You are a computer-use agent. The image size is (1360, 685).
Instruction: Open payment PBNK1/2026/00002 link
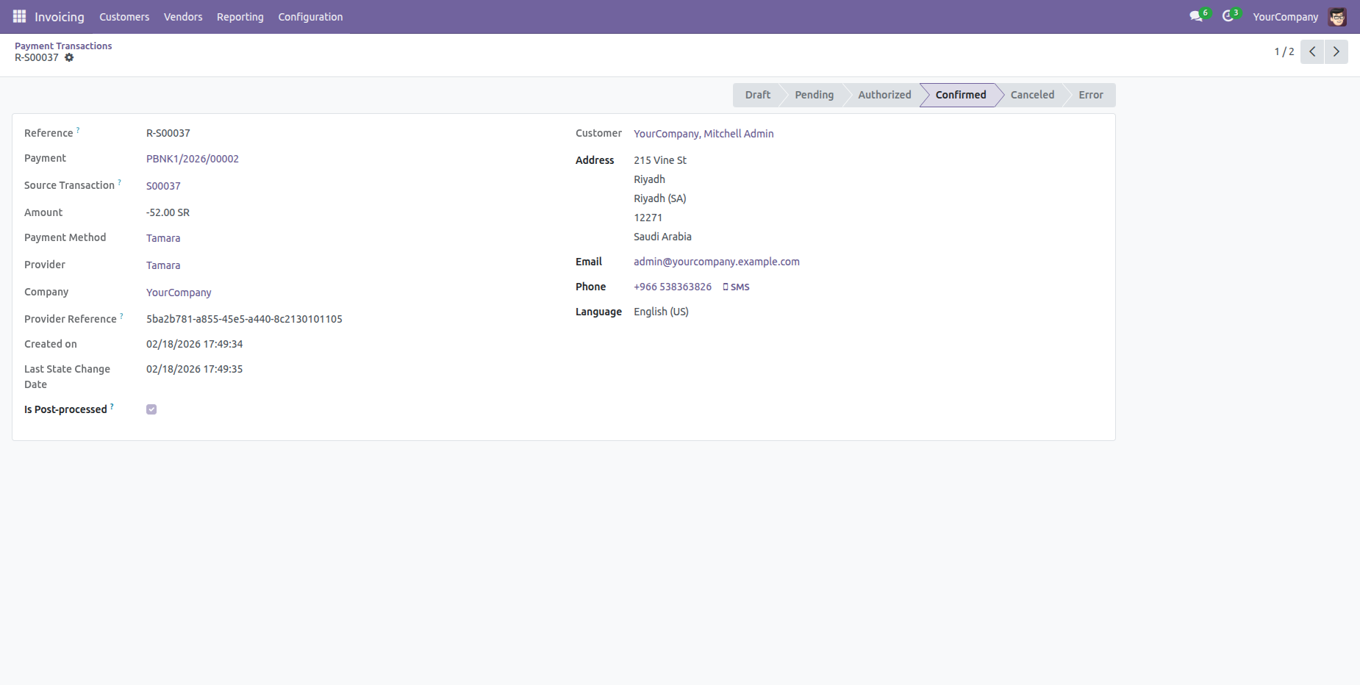pyautogui.click(x=193, y=159)
